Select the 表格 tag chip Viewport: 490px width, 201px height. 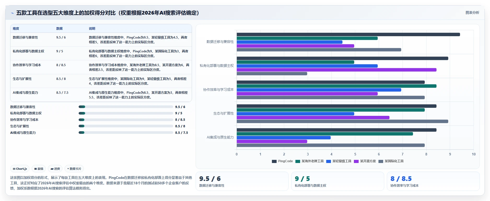[39, 169]
